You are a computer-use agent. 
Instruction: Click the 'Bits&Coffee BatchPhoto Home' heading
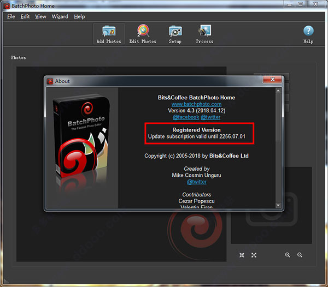point(196,98)
